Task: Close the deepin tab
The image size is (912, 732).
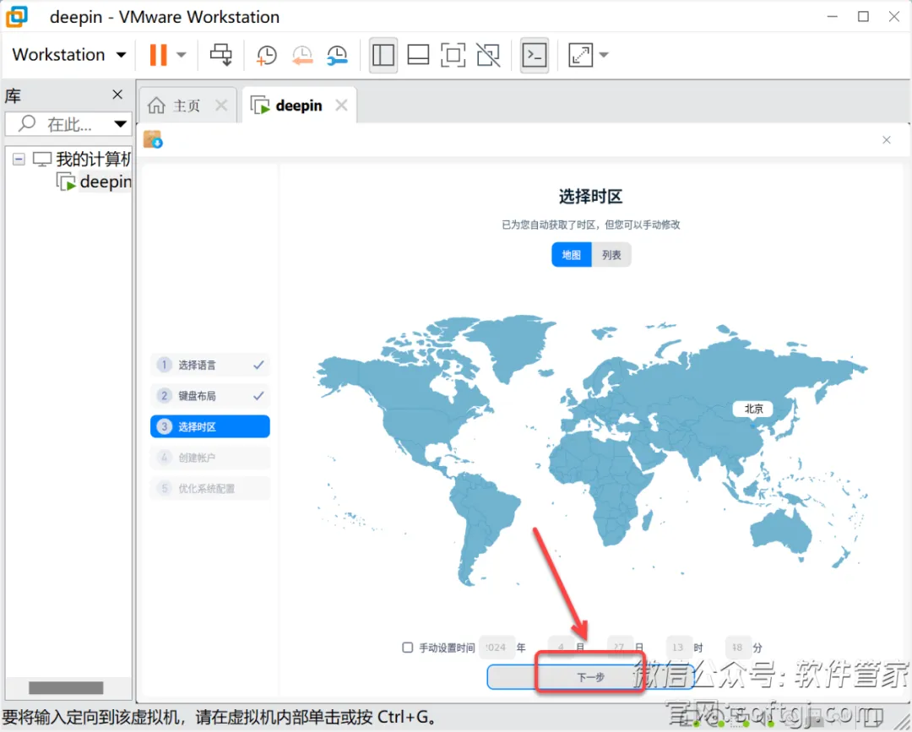Action: [341, 106]
